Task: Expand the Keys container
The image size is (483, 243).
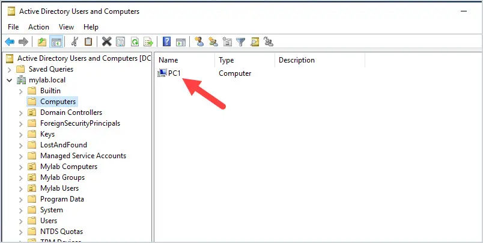Action: click(20, 135)
